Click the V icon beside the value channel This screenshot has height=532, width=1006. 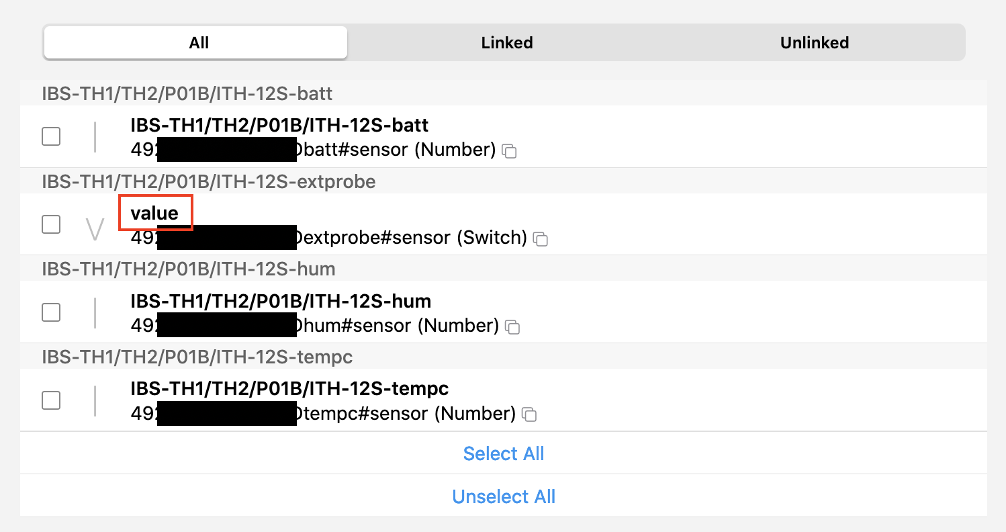coord(95,229)
